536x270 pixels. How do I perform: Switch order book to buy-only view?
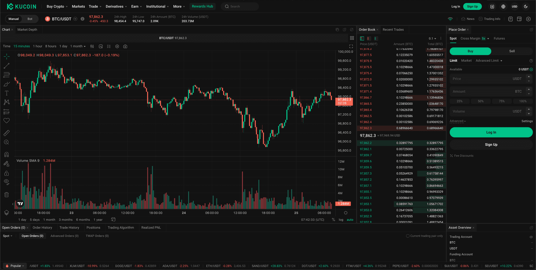click(x=376, y=38)
